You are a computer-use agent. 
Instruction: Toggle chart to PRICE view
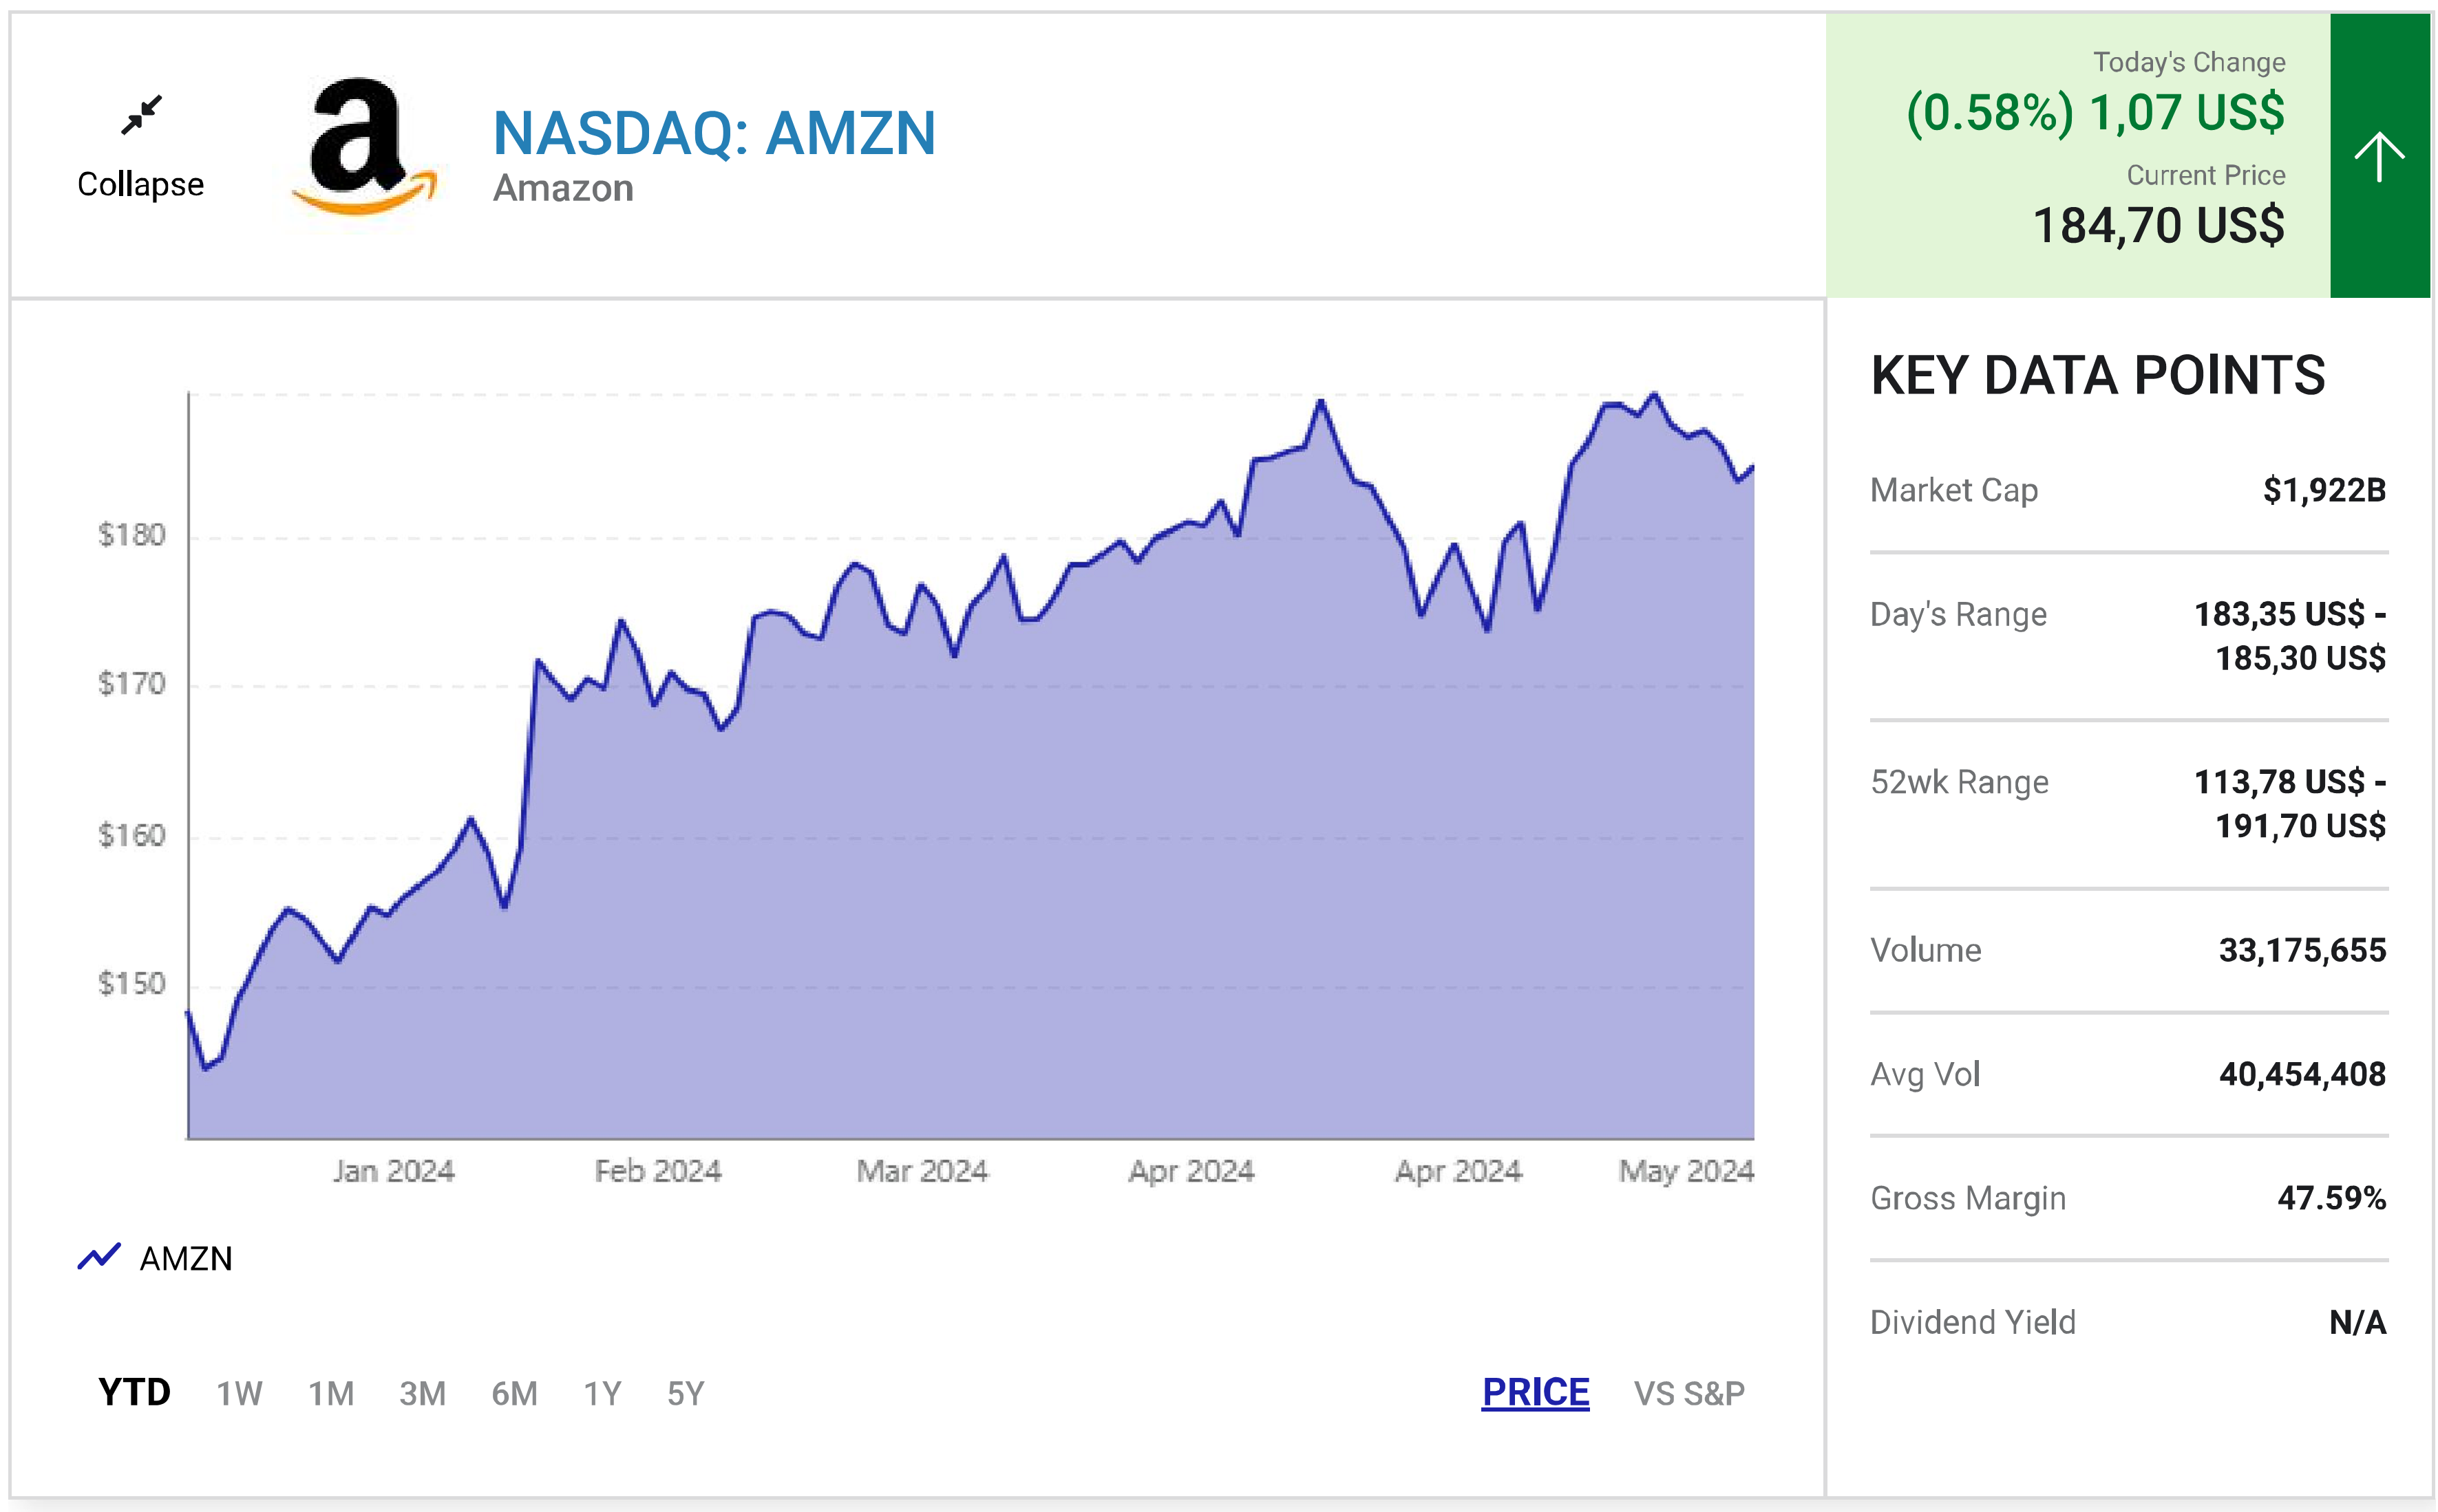click(1535, 1392)
